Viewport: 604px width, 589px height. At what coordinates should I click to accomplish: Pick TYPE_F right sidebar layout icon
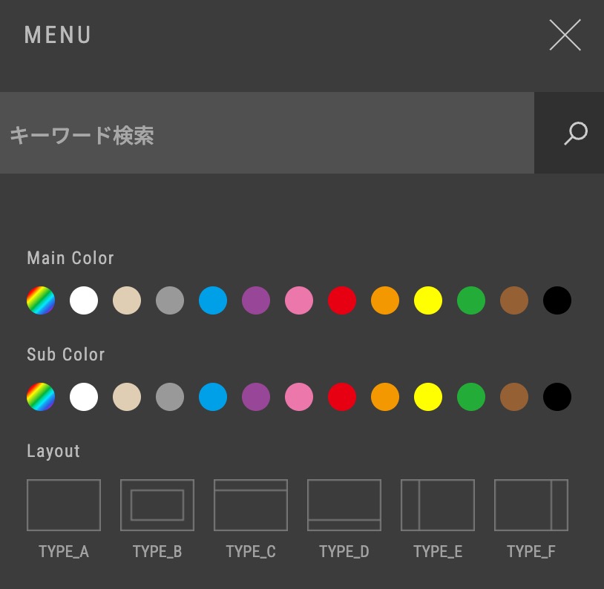[x=531, y=505]
